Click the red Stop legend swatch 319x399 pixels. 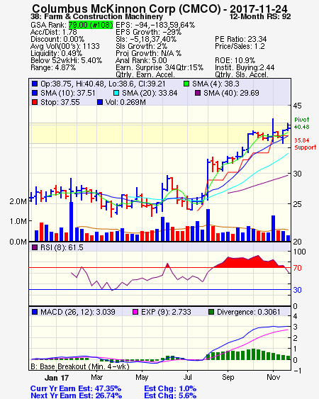pos(35,102)
